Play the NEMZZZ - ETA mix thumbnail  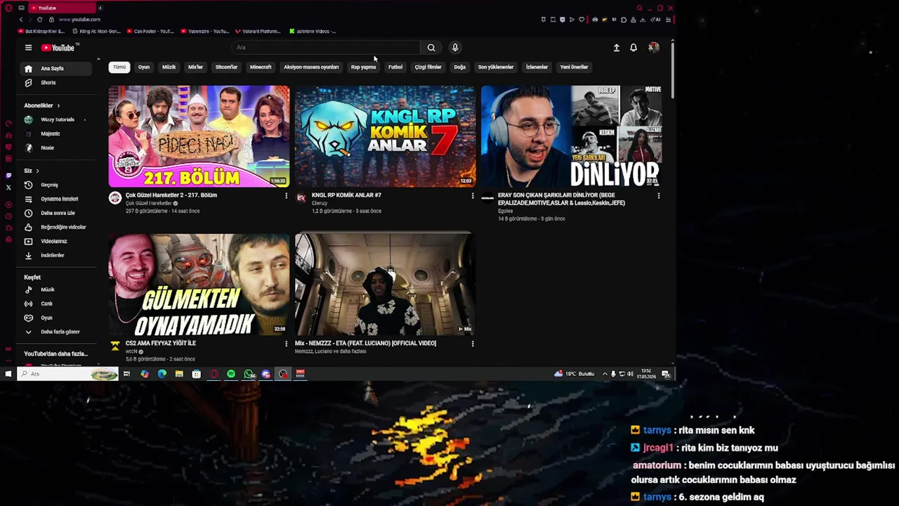[385, 285]
